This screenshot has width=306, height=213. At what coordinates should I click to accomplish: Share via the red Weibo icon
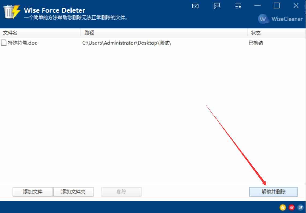tap(292, 207)
